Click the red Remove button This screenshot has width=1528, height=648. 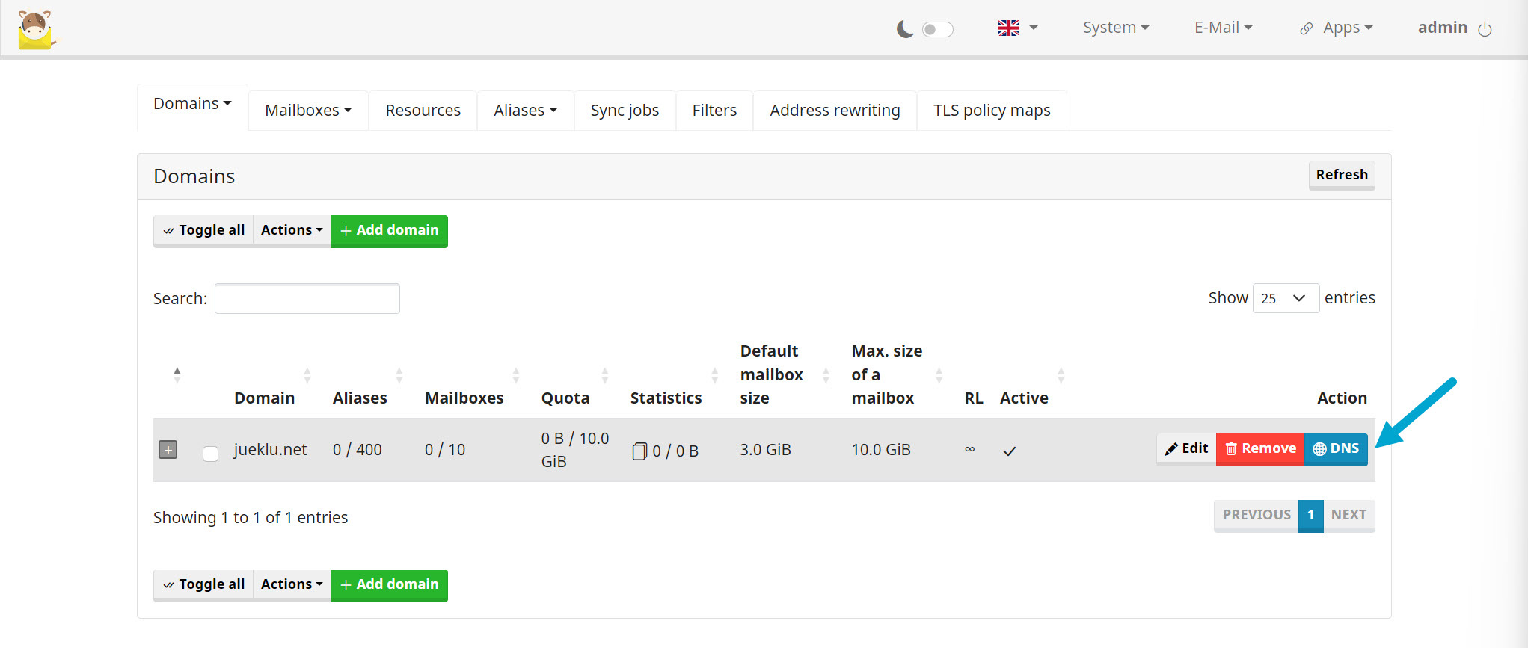(x=1259, y=449)
